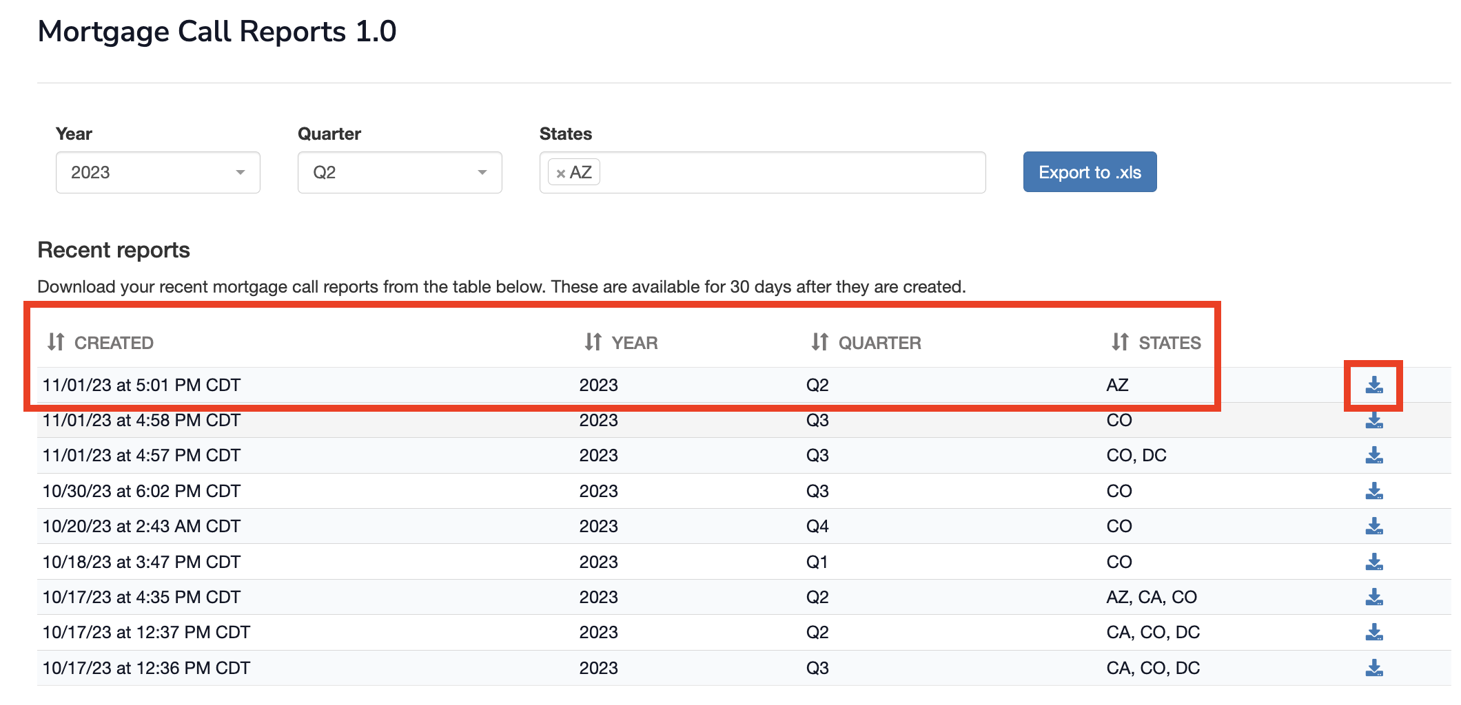This screenshot has height=705, width=1461.
Task: Sort reports by Created column
Action: coord(101,342)
